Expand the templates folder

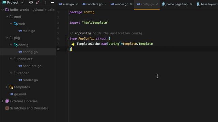(7, 87)
